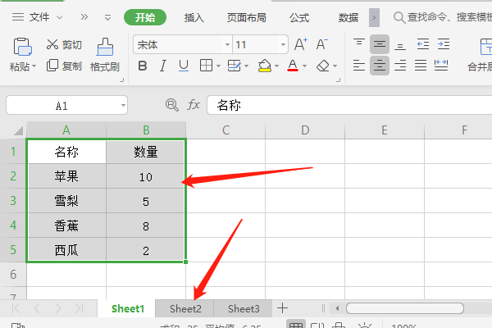Increase font size with A+ button

pyautogui.click(x=301, y=44)
